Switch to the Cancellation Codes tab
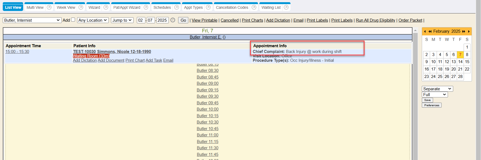481x160 pixels. (232, 7)
